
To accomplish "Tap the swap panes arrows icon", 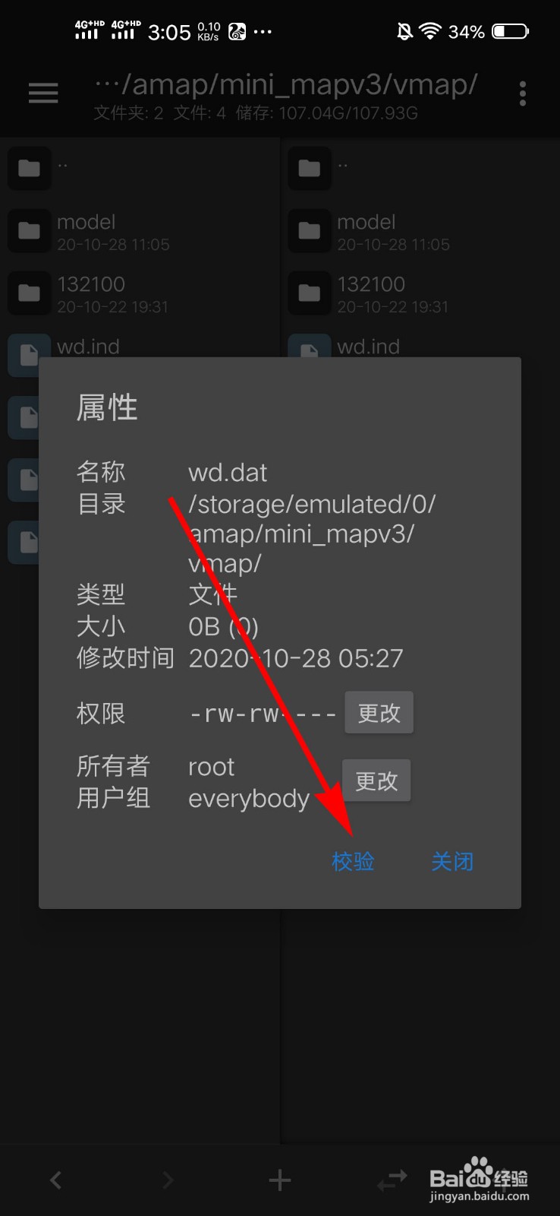I will [392, 1180].
